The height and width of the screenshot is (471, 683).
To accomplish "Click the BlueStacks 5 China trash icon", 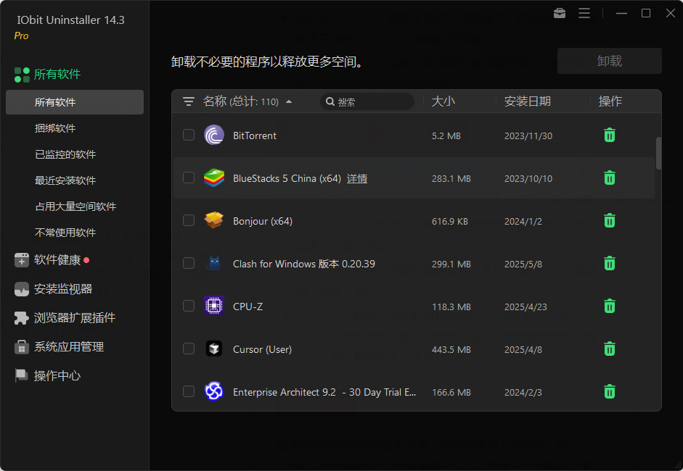I will point(610,178).
